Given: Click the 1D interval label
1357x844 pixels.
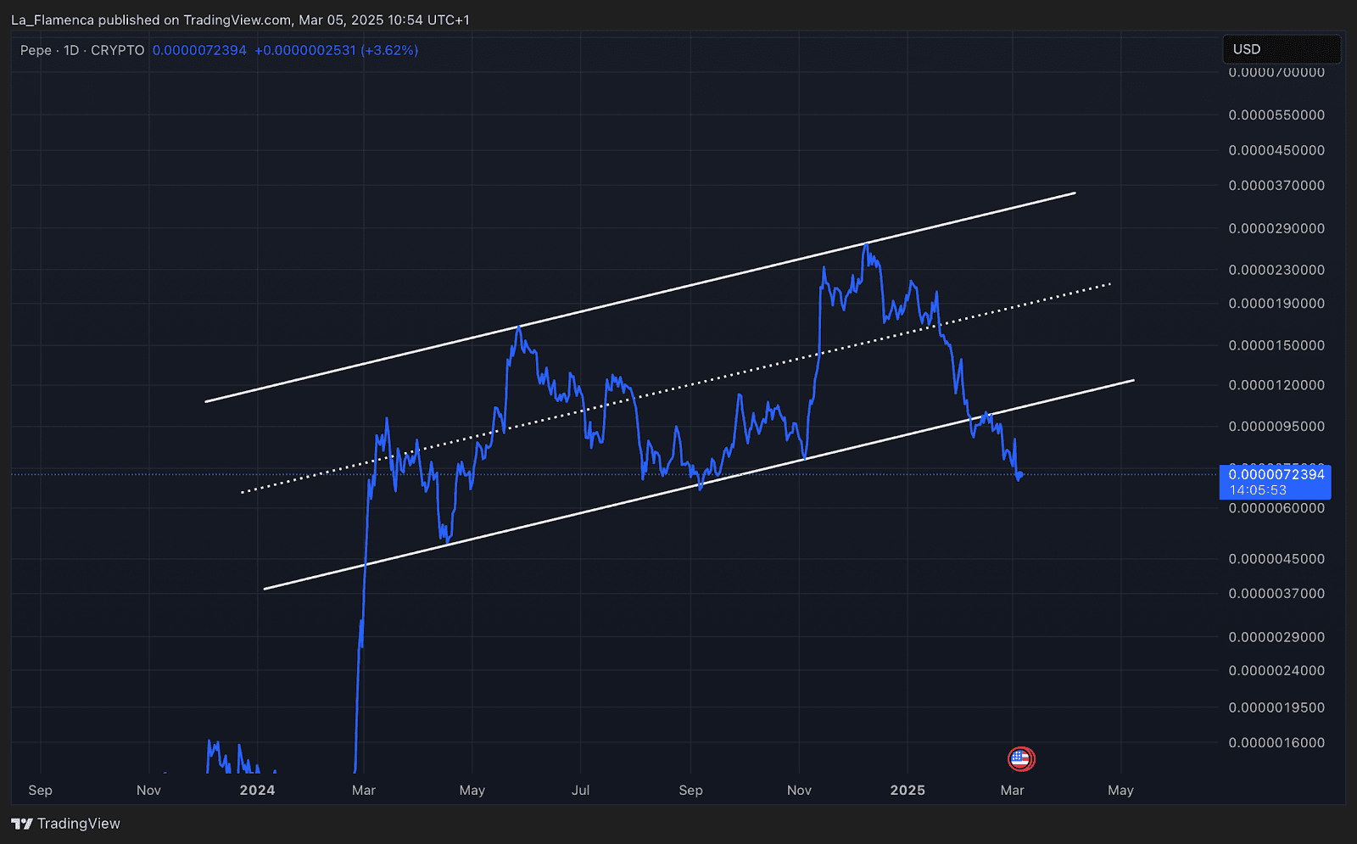Looking at the screenshot, I should [71, 50].
